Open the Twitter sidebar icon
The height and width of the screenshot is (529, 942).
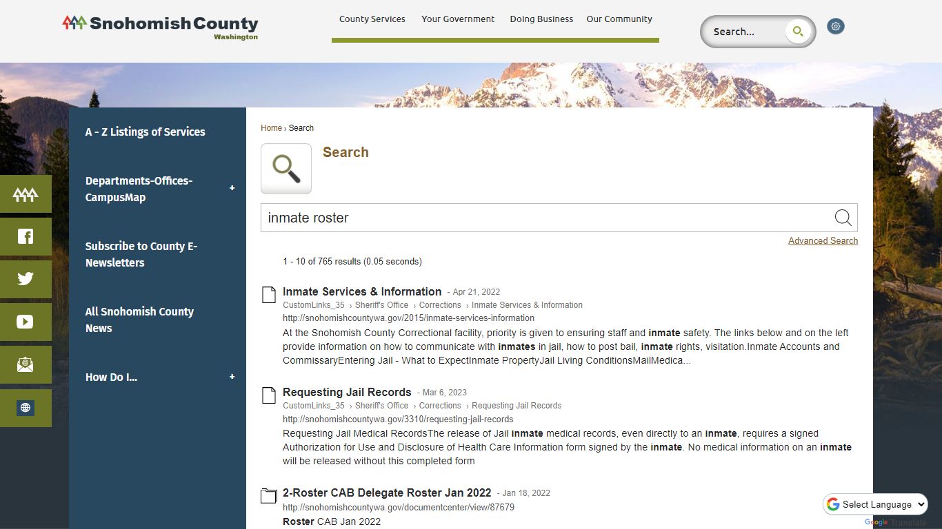pos(26,280)
